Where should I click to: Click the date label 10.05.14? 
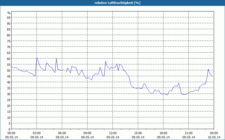214,137
